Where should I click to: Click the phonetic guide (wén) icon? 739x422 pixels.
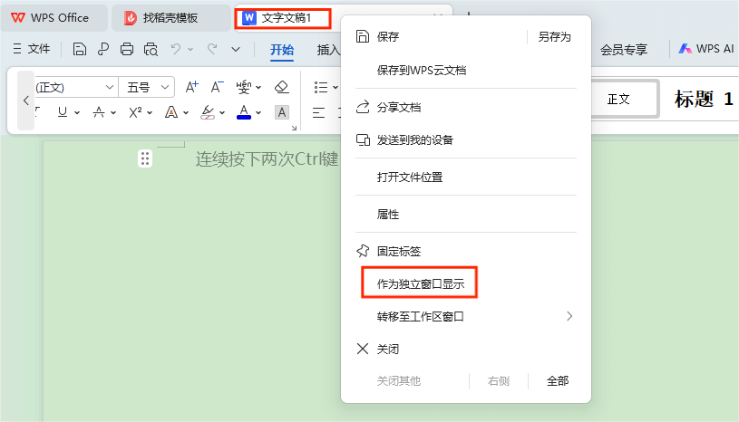click(x=243, y=87)
